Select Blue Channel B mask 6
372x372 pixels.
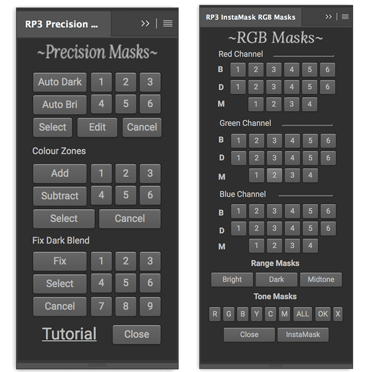click(328, 211)
